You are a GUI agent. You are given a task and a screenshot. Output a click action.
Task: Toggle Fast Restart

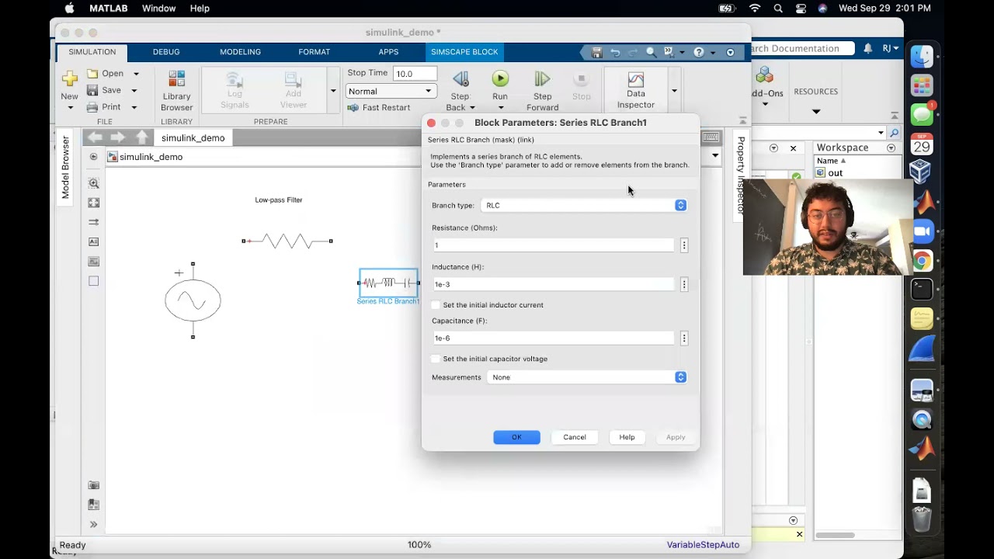click(x=379, y=107)
